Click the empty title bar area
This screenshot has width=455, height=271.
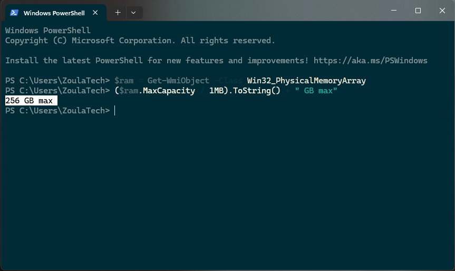[x=264, y=11]
